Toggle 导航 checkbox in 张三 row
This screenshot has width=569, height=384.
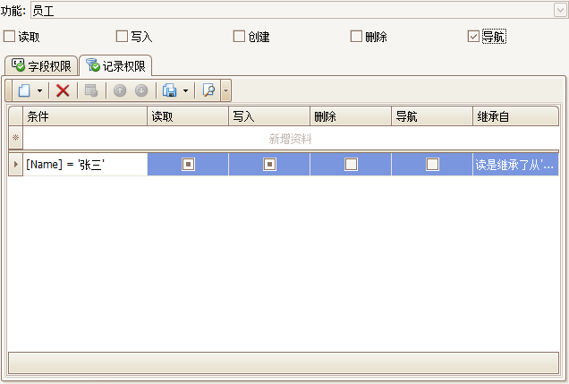coord(432,165)
